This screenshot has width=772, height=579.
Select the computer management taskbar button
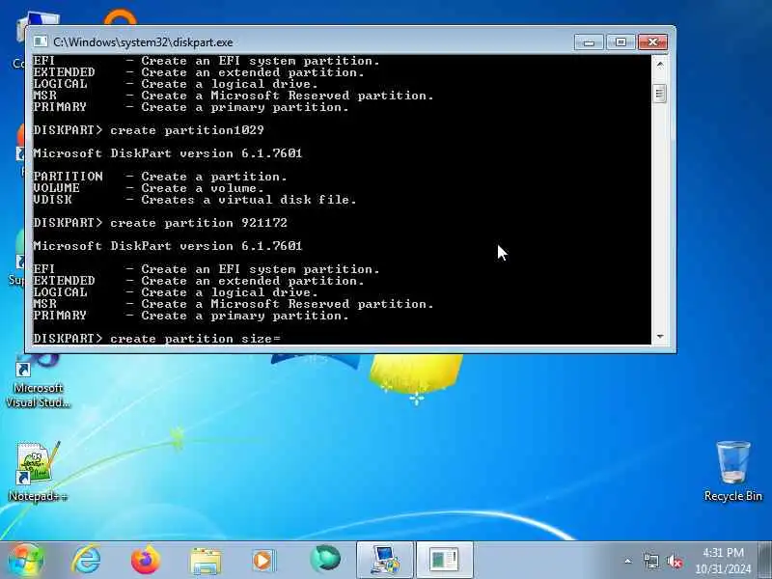(384, 561)
